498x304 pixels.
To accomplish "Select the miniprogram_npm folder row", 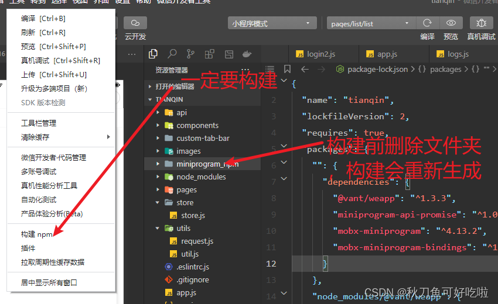I will point(203,164).
